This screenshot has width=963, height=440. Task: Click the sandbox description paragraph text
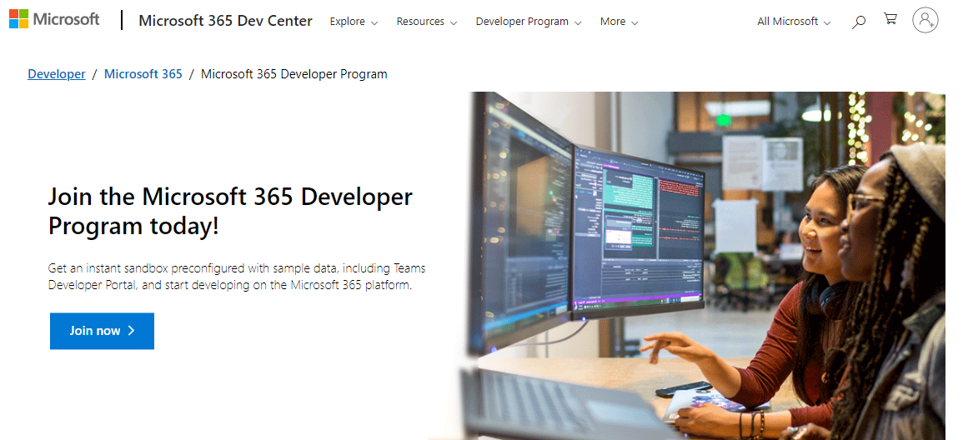coord(237,277)
